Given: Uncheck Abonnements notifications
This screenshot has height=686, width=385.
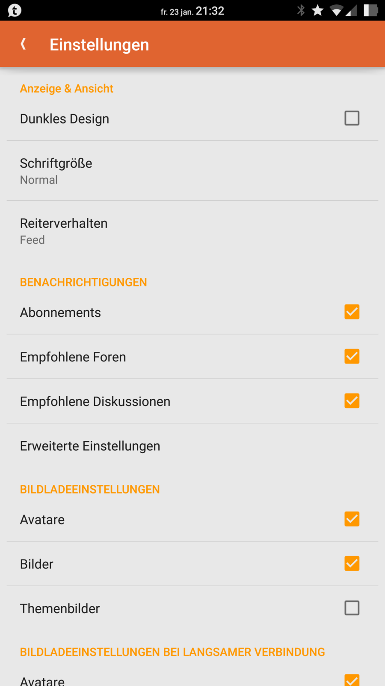Looking at the screenshot, I should (352, 312).
